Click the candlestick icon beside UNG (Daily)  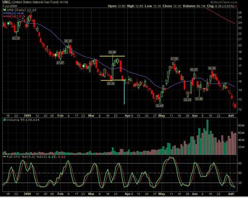5,10
